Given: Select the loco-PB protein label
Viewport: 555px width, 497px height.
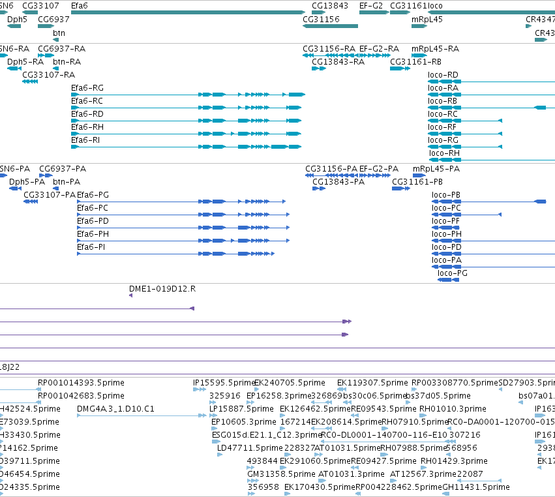Looking at the screenshot, I should point(445,195).
